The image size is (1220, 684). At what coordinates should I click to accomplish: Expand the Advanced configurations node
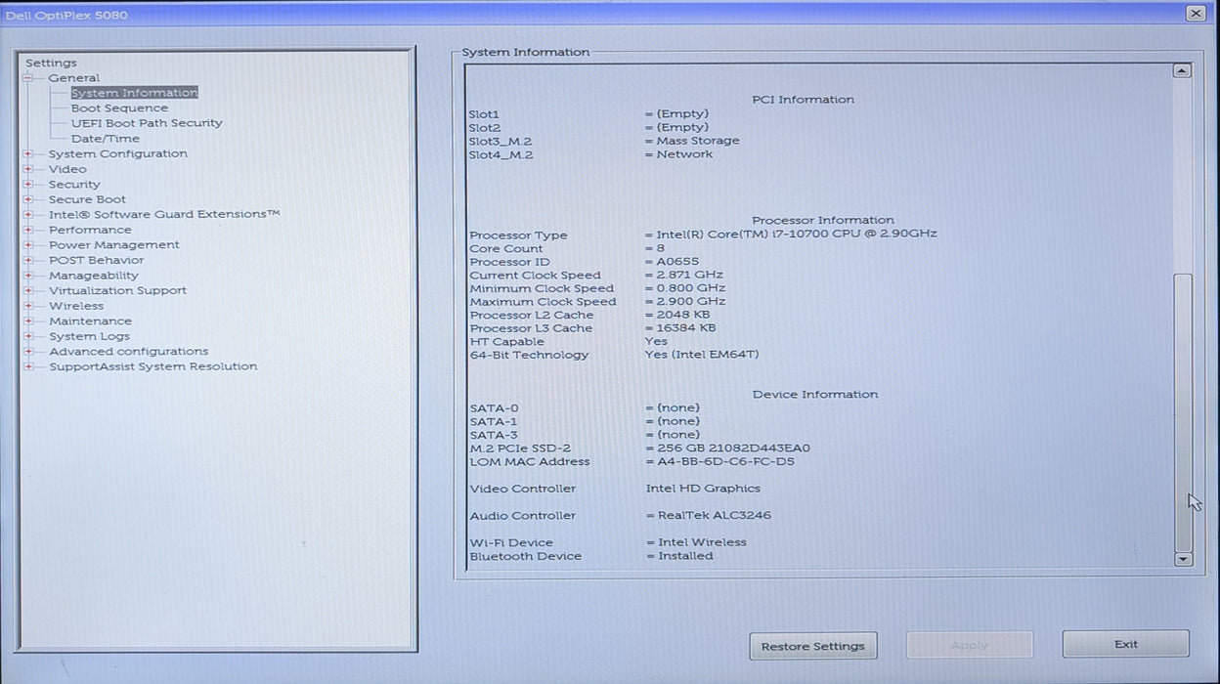28,351
